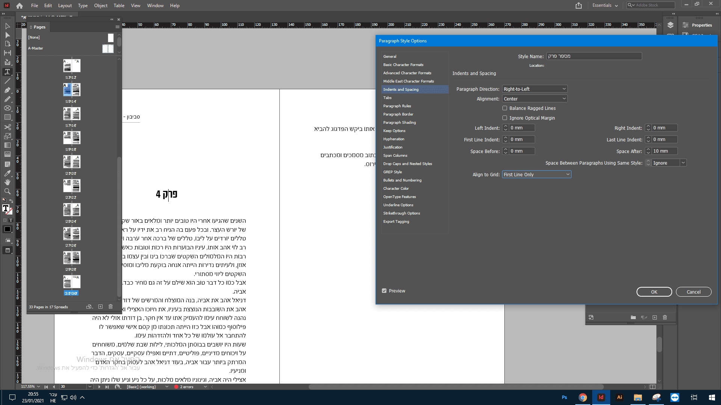Open the Align to Grid dropdown

(x=536, y=175)
